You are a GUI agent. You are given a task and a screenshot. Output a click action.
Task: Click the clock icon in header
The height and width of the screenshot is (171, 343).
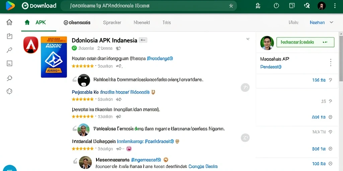[x=276, y=6]
